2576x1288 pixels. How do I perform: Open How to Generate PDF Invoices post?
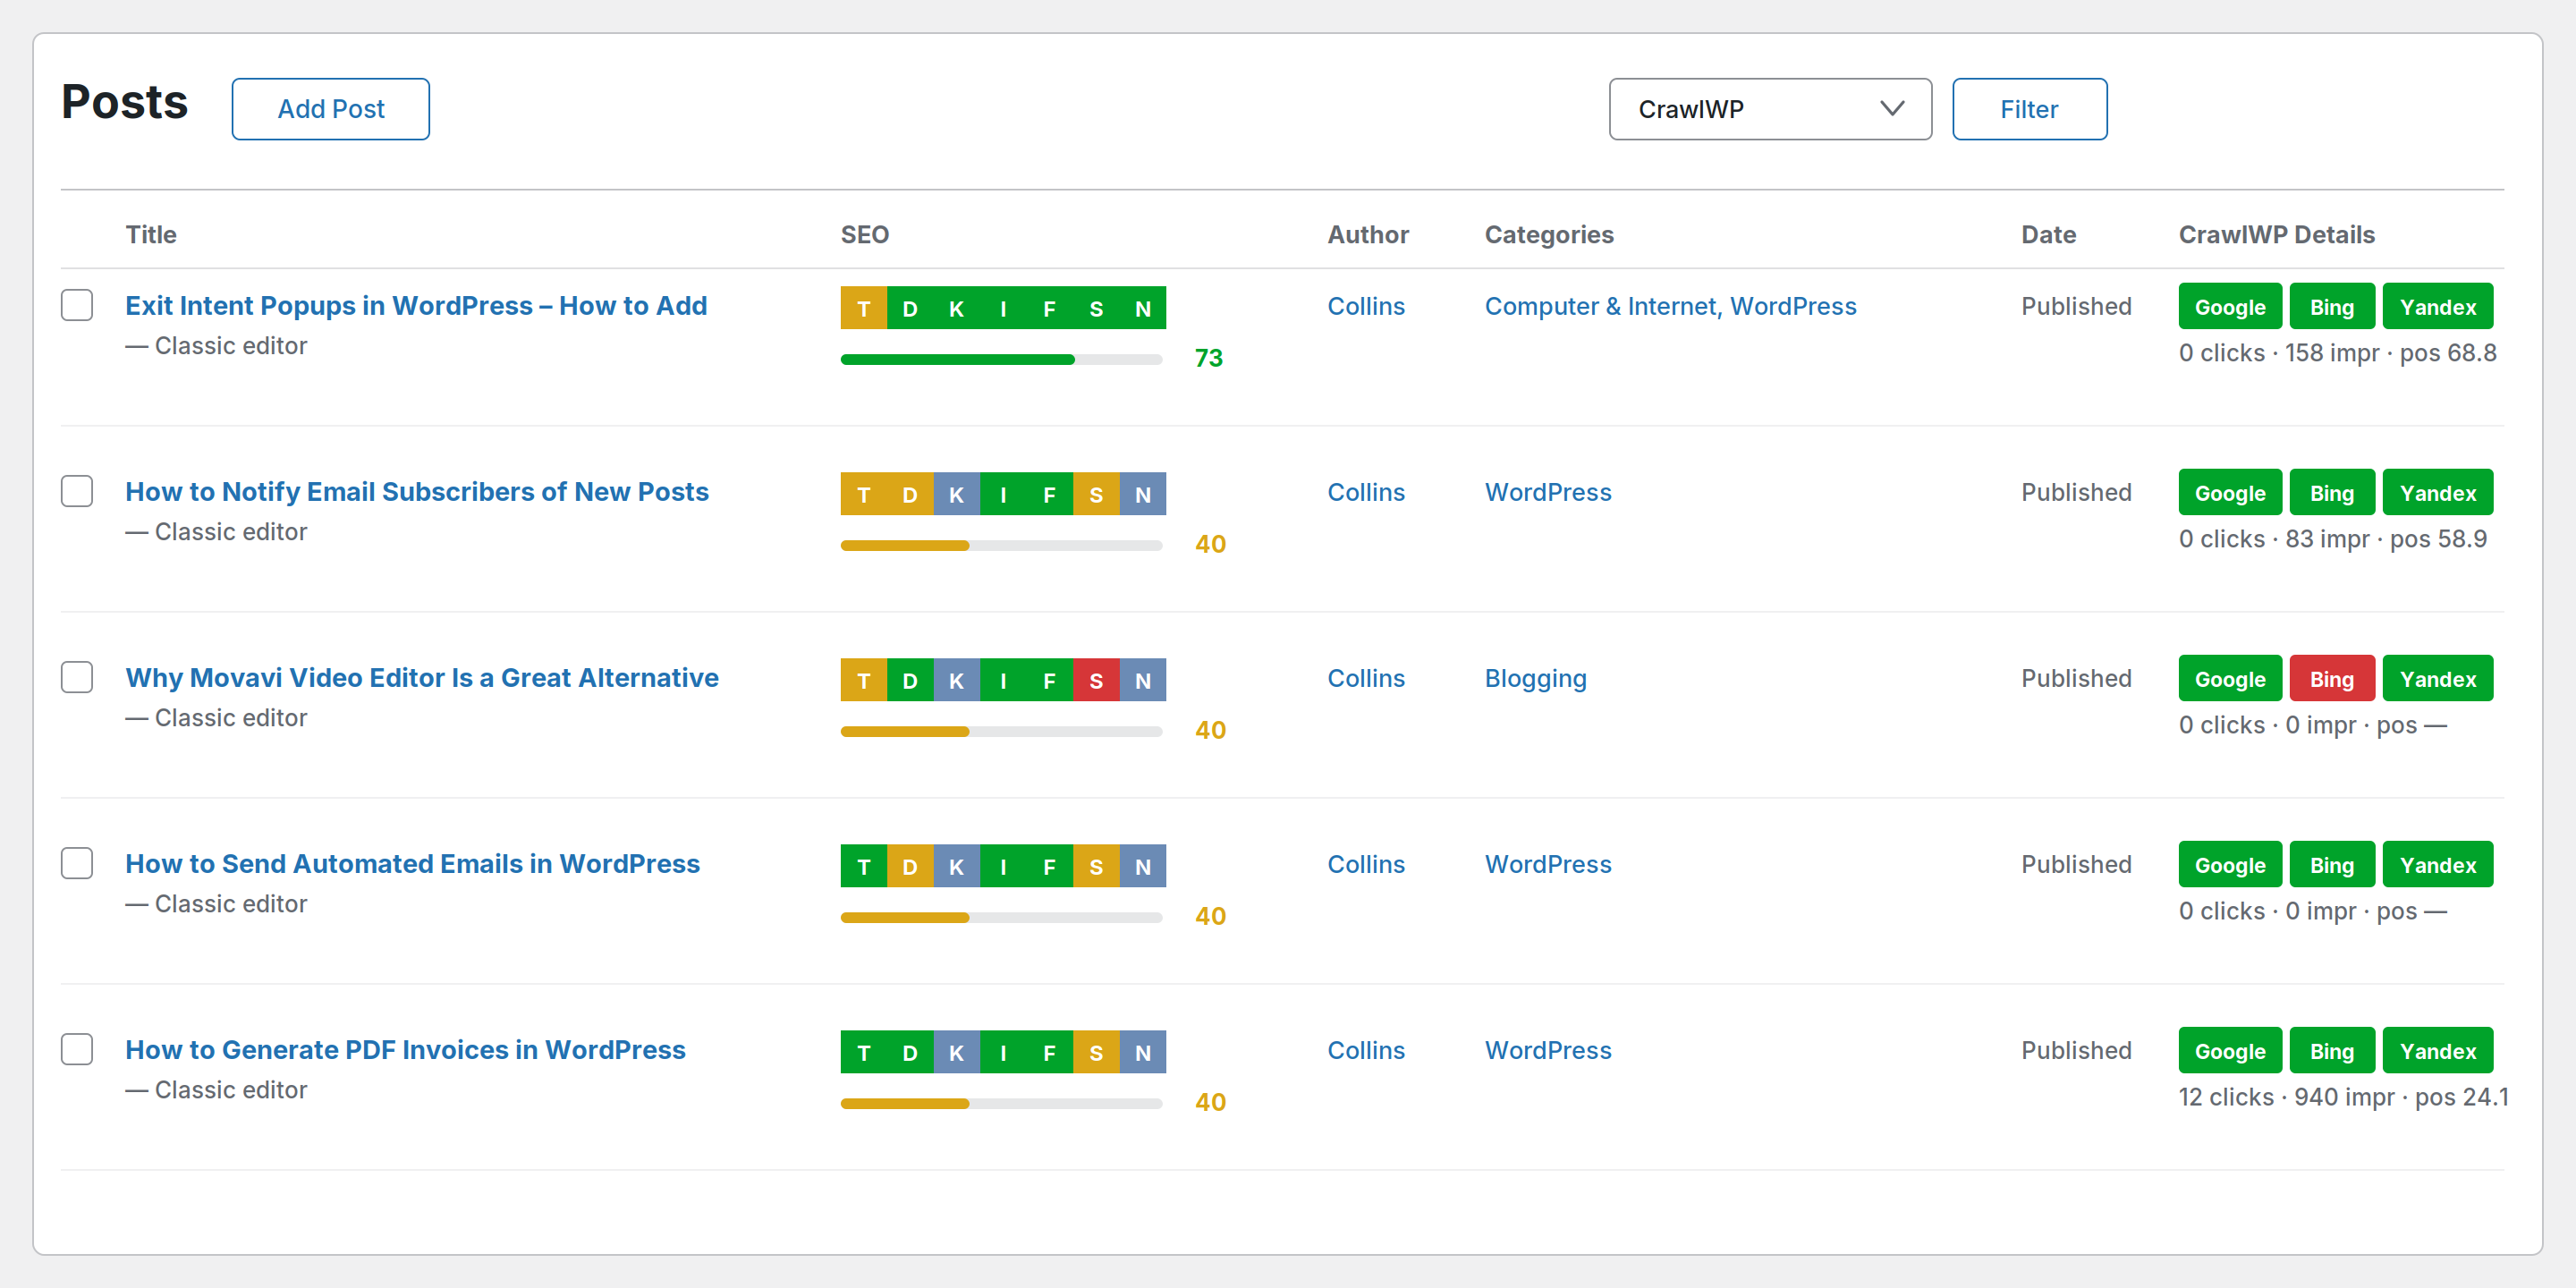click(405, 1049)
